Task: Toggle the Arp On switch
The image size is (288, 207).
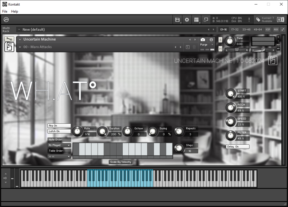Action: (x=59, y=126)
